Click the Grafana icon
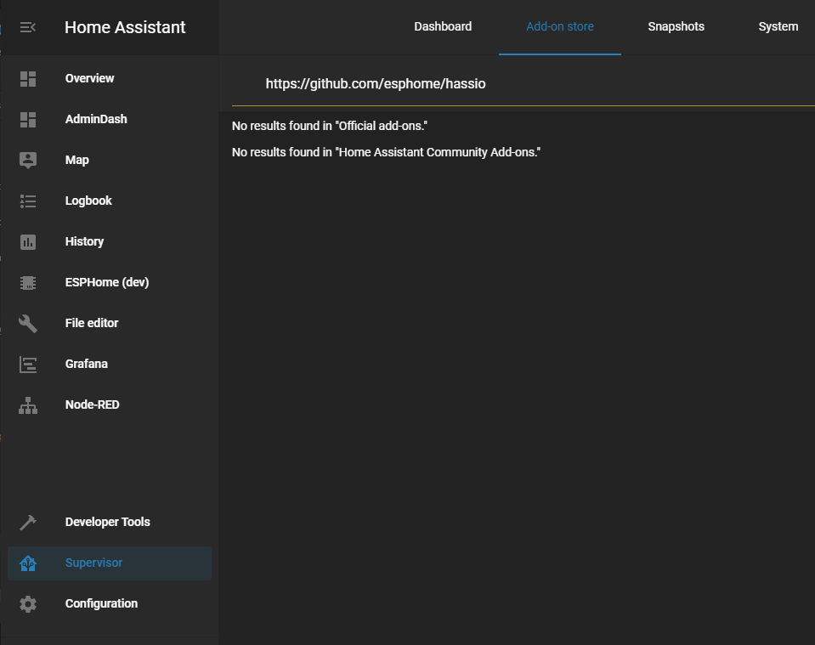Image resolution: width=815 pixels, height=645 pixels. pos(28,364)
